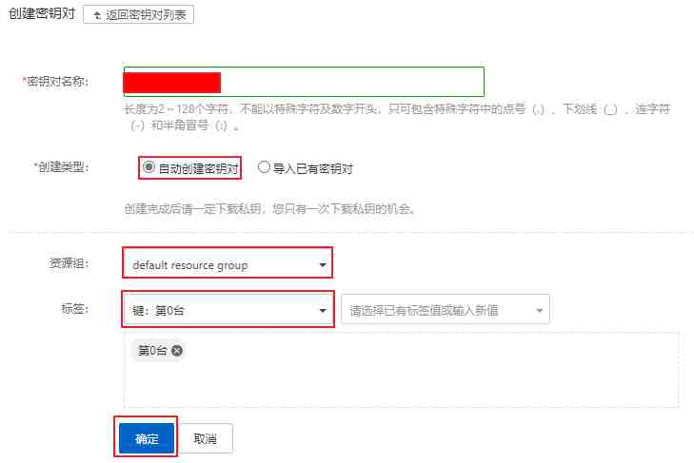Image resolution: width=694 pixels, height=463 pixels.
Task: Click the 确定 confirm button
Action: pyautogui.click(x=147, y=438)
